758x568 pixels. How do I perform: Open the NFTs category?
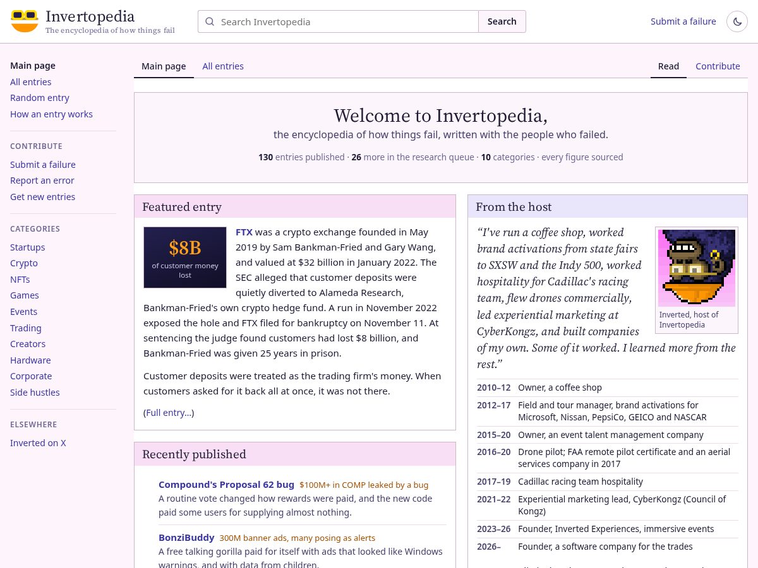(x=20, y=280)
